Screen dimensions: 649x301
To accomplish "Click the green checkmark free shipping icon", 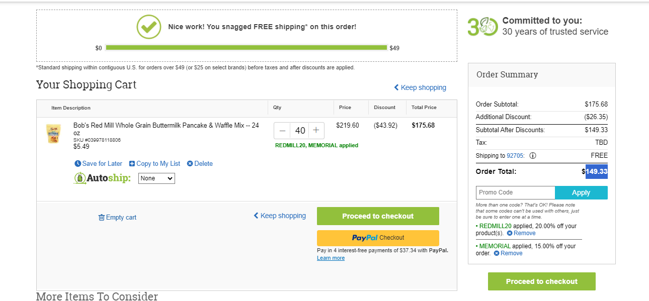I will [x=149, y=27].
